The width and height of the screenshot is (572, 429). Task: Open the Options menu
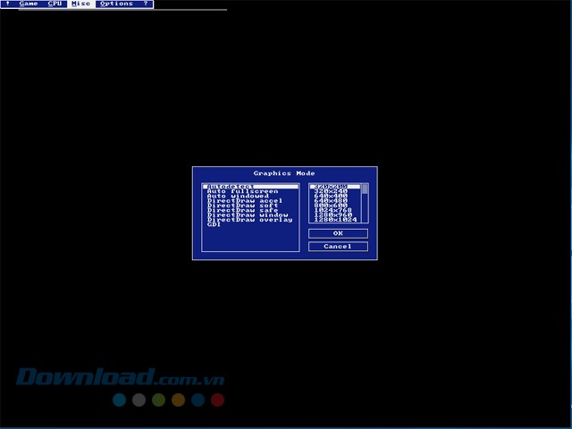(x=115, y=4)
